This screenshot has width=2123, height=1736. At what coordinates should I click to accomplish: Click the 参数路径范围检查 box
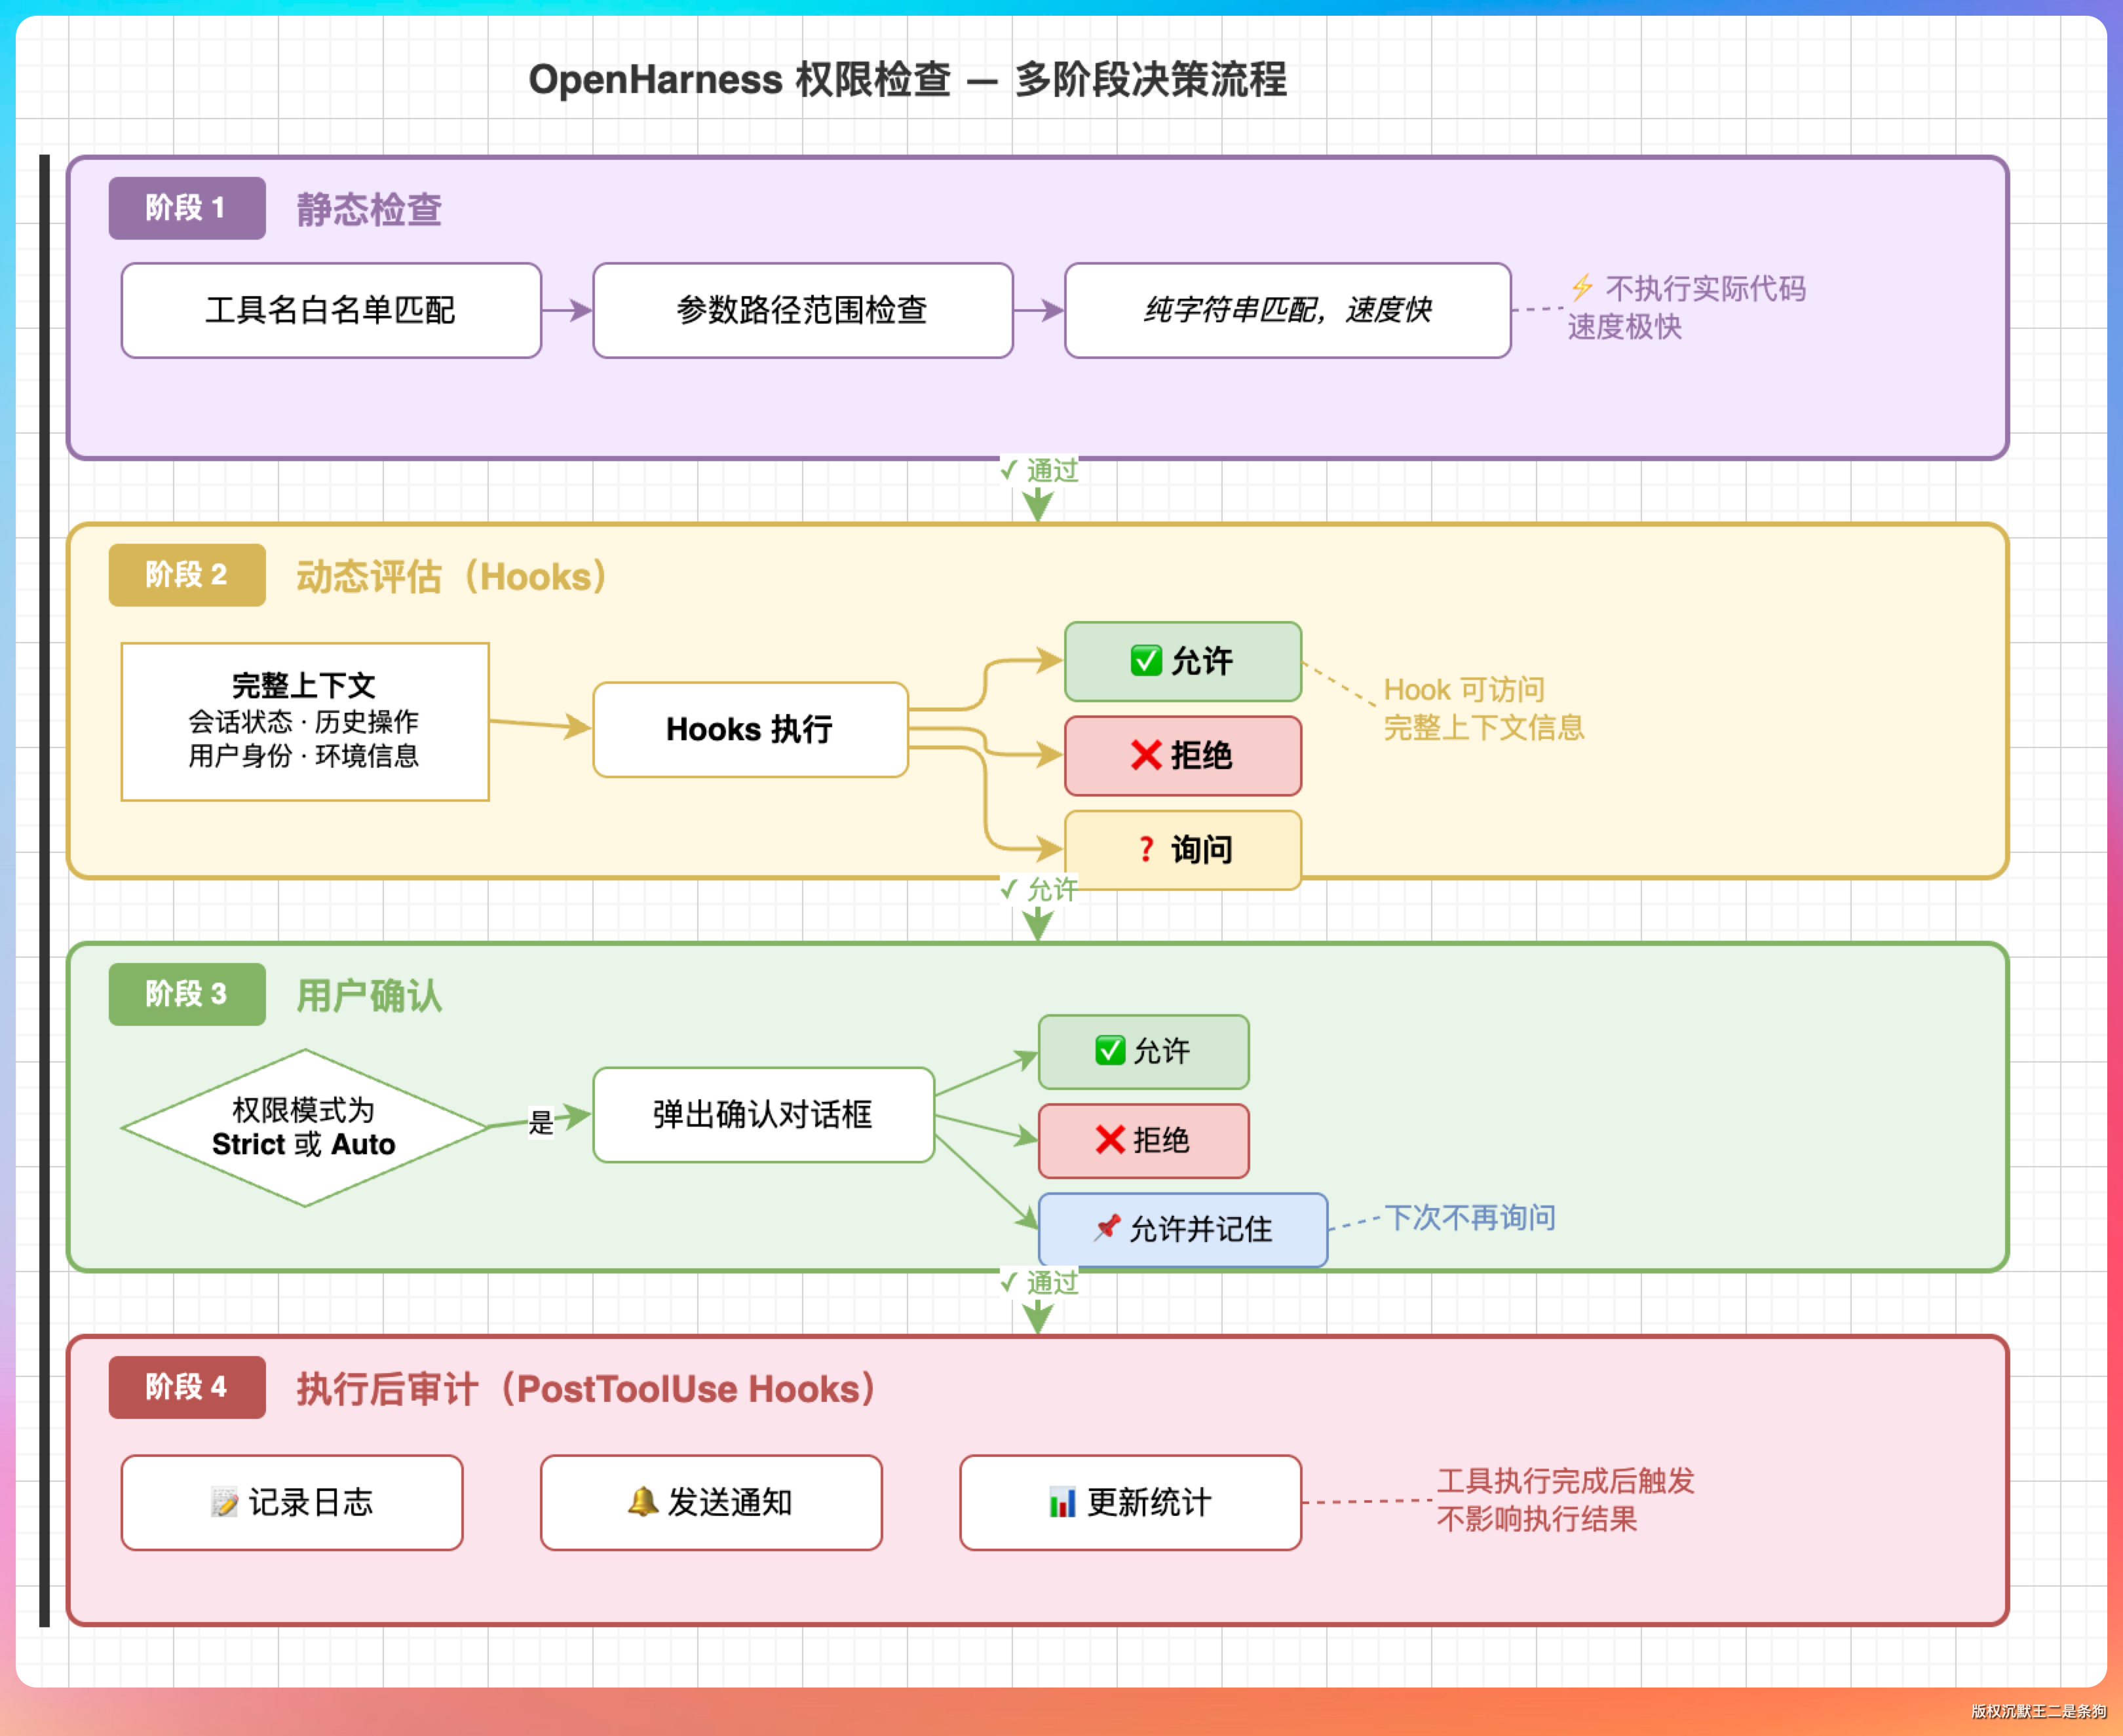point(802,310)
